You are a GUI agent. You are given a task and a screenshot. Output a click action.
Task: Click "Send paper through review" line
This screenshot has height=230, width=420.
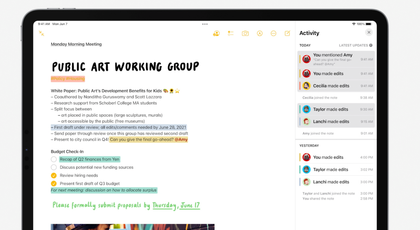pyautogui.click(x=119, y=134)
